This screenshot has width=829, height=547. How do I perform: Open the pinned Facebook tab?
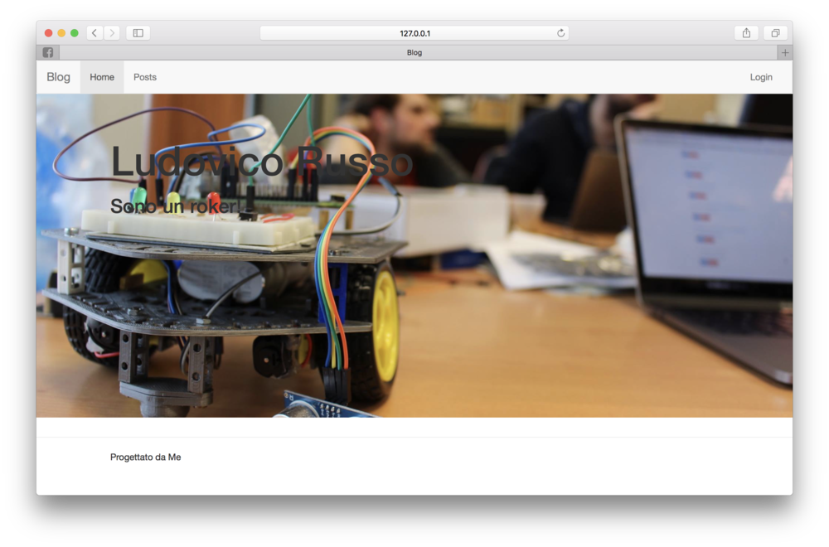(x=48, y=52)
